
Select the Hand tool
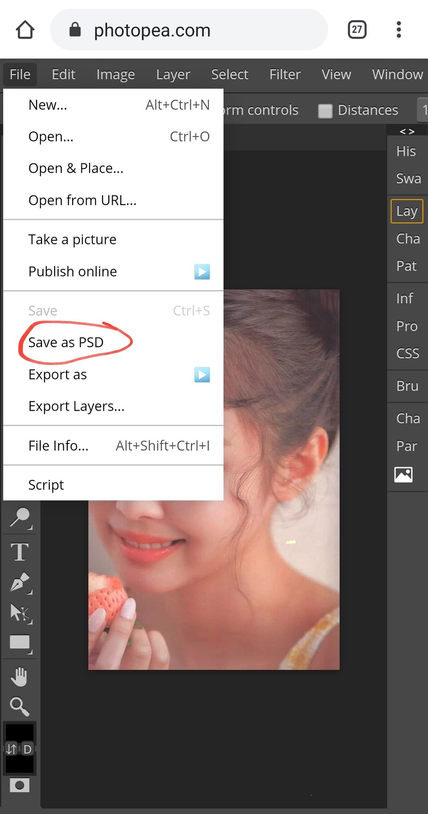pos(20,677)
